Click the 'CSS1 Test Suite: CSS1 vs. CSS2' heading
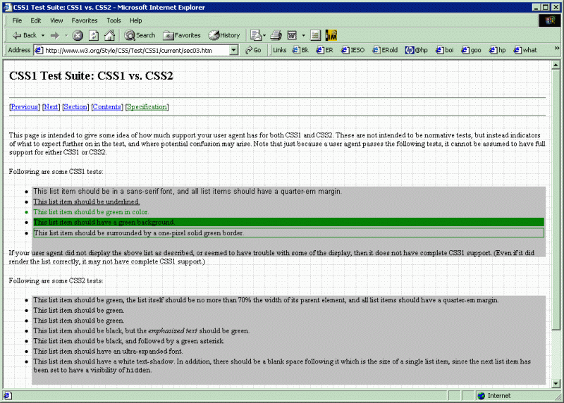This screenshot has width=564, height=403. pyautogui.click(x=91, y=75)
